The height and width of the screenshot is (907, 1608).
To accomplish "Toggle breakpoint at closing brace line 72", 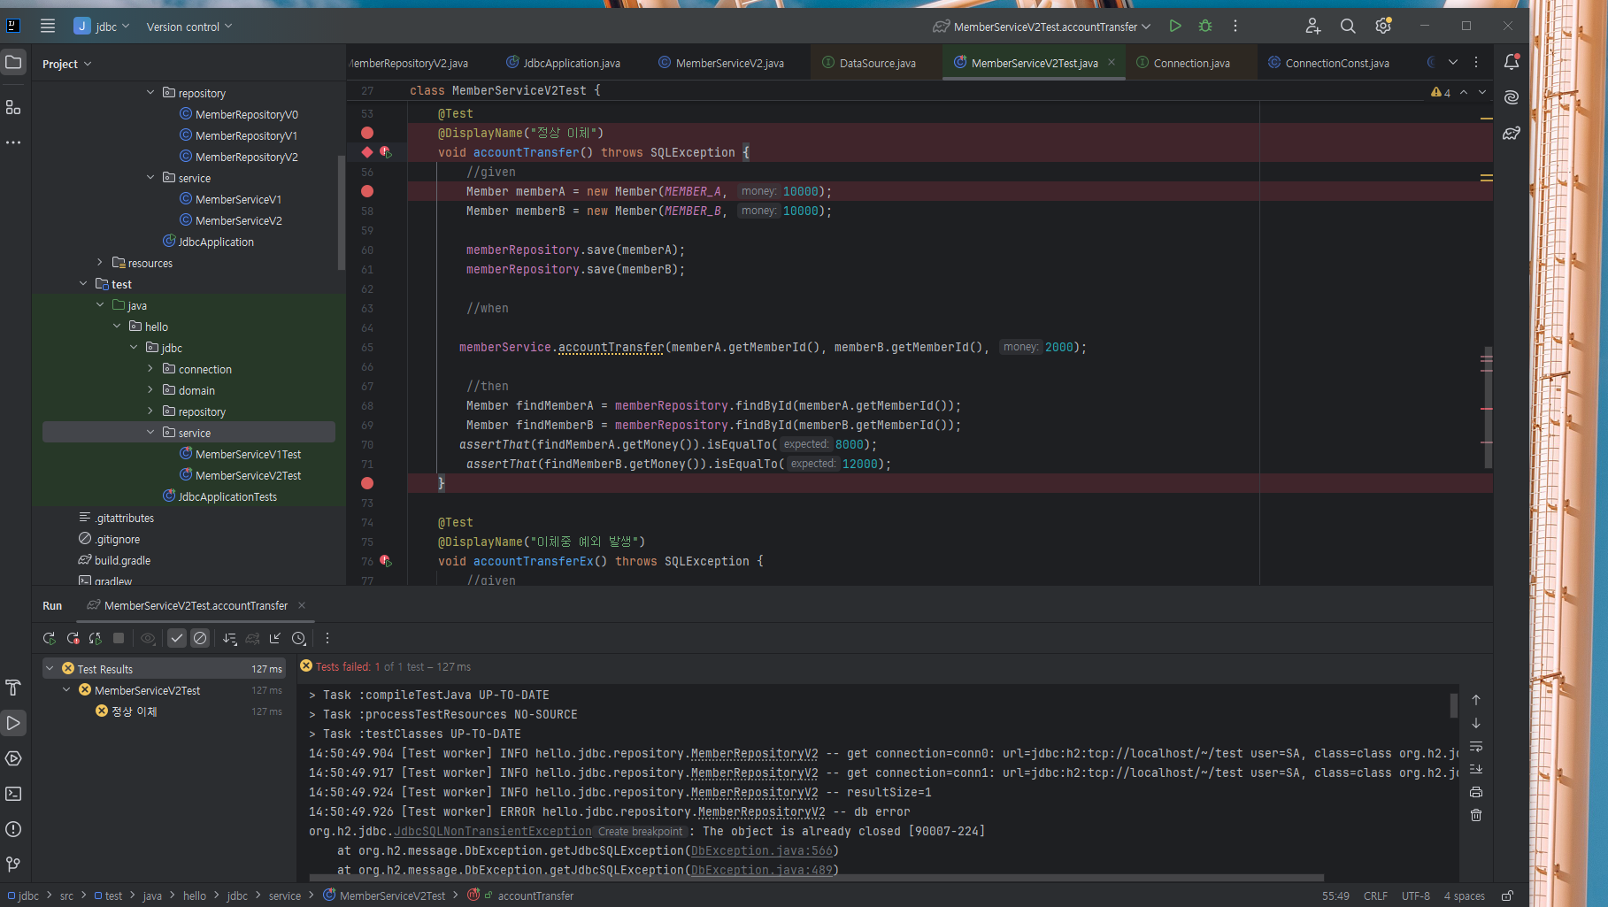I will [x=367, y=483].
